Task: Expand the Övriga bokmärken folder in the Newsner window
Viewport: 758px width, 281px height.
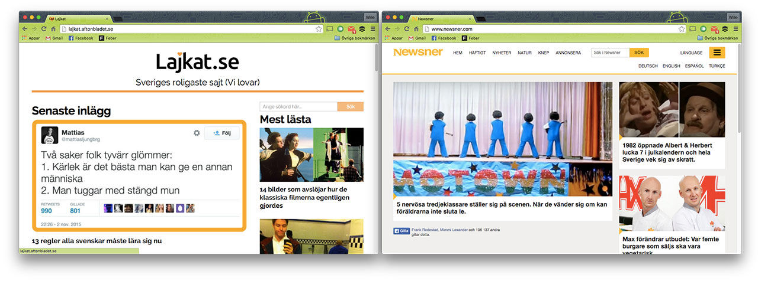Action: pos(717,38)
